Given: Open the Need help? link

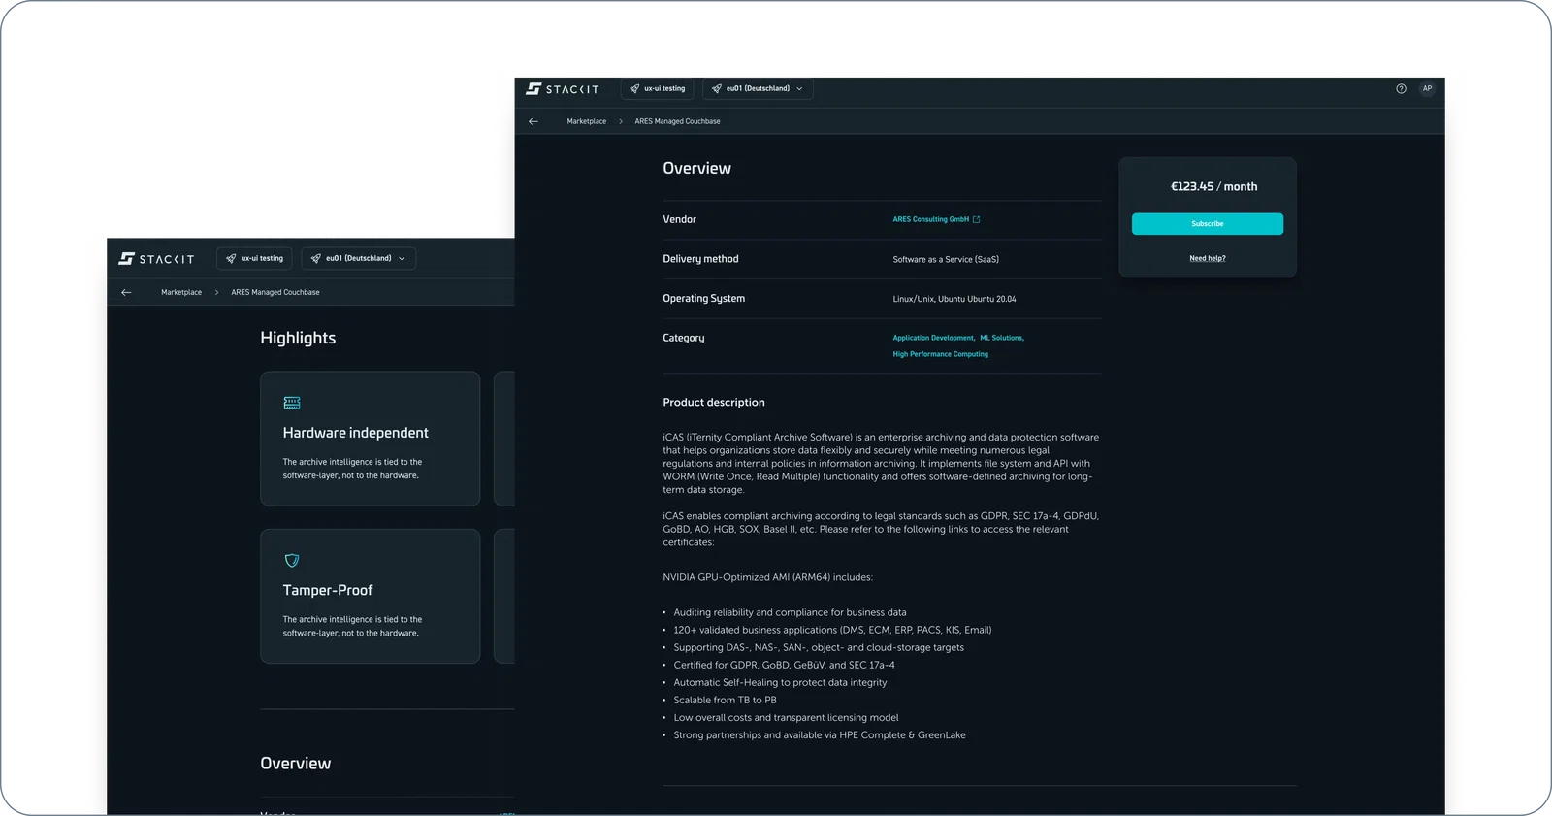Looking at the screenshot, I should tap(1208, 258).
